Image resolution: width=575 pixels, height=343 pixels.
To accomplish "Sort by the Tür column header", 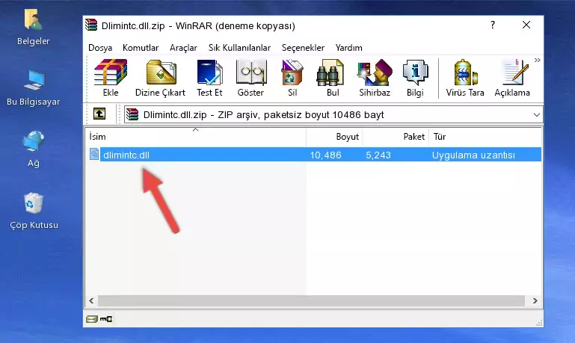I will coord(485,137).
